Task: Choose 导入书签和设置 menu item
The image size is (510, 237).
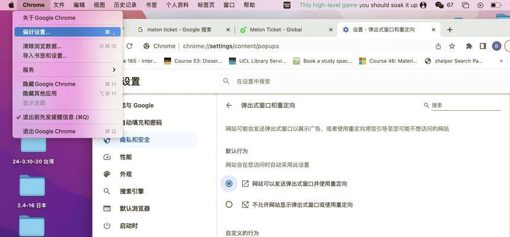Action: coord(68,56)
